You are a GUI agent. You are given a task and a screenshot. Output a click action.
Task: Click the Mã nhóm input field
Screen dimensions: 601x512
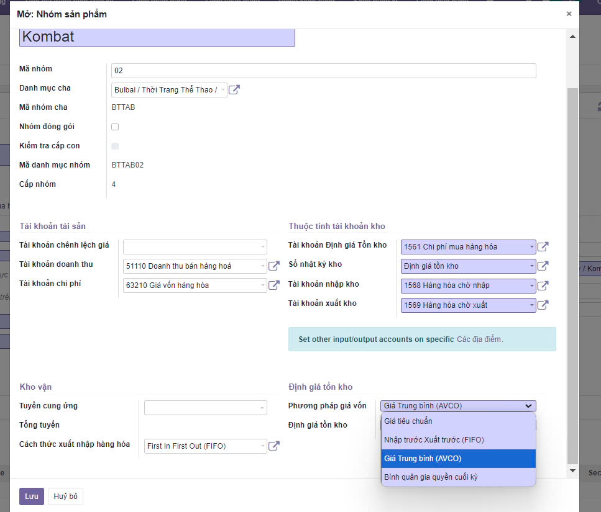[323, 71]
